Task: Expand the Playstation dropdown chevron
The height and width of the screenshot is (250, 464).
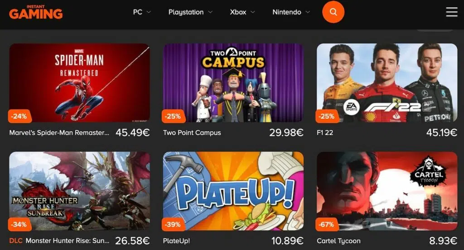Action: tap(210, 12)
